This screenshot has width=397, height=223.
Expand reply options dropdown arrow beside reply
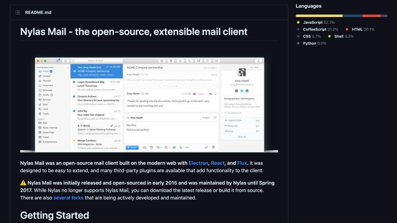(216, 94)
